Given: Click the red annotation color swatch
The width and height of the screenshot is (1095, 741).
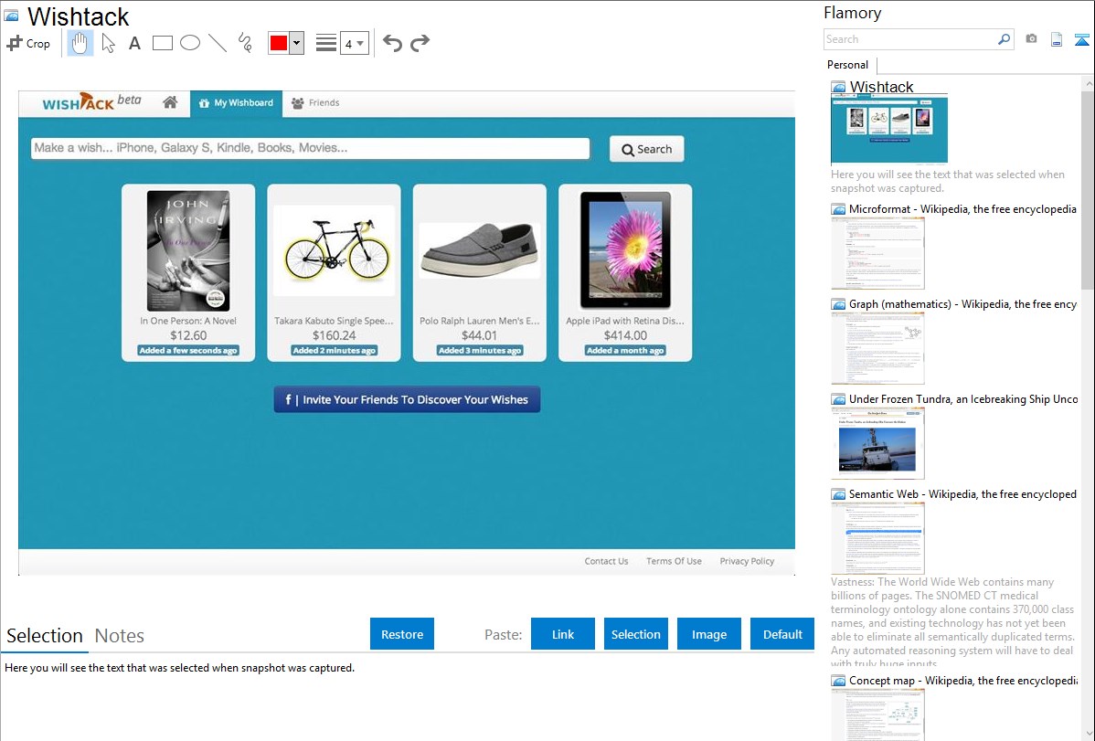Looking at the screenshot, I should [x=279, y=43].
